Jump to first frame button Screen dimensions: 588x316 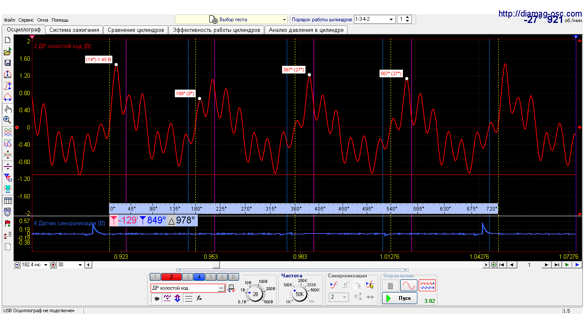[502, 265]
